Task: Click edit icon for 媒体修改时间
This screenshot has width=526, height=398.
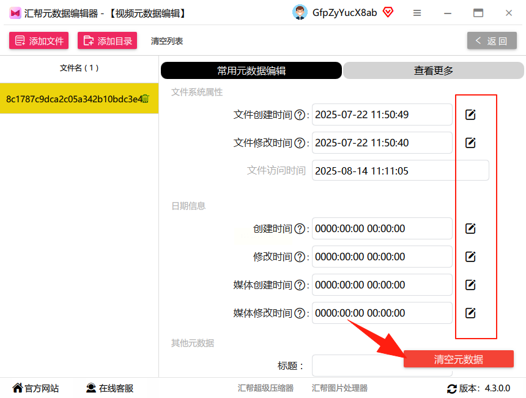Action: [x=470, y=313]
